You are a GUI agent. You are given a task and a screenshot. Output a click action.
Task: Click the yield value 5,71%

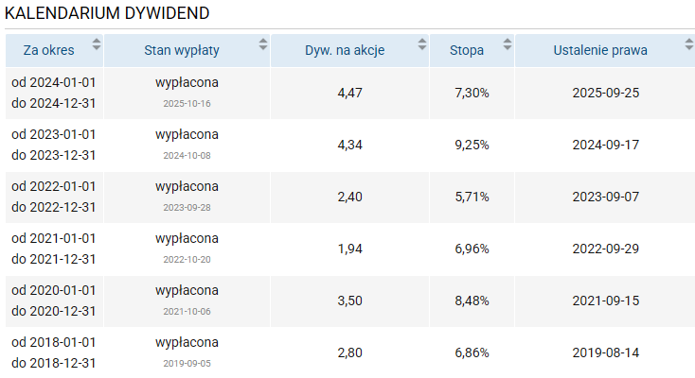(472, 197)
